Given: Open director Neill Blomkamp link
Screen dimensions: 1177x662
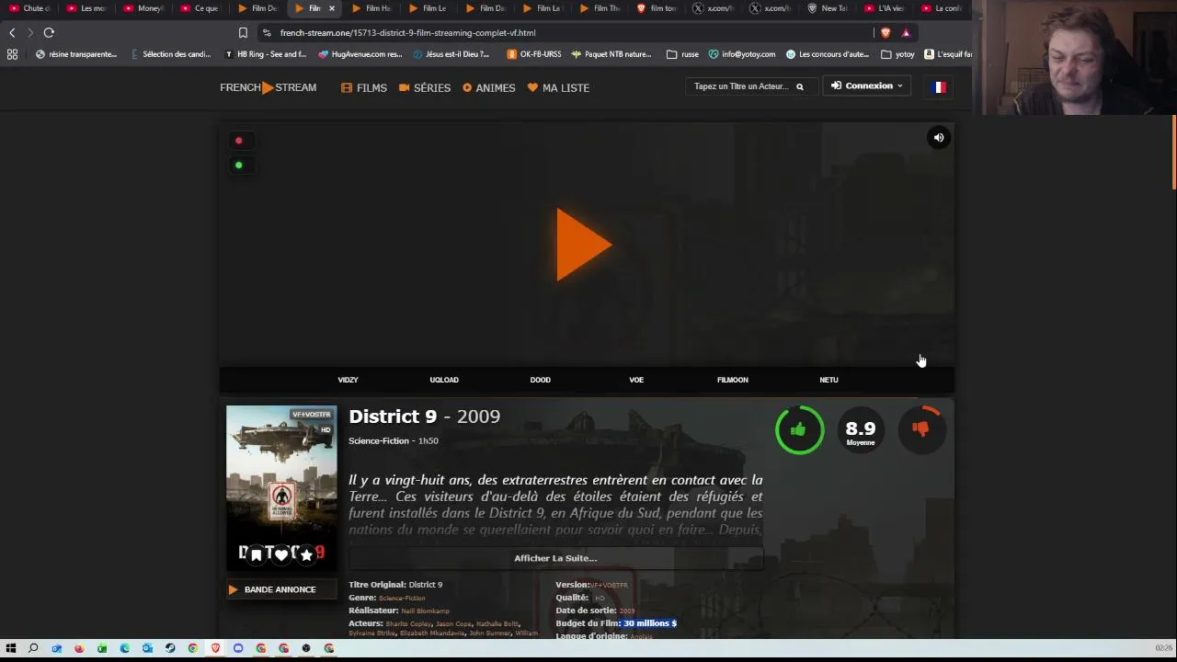Looking at the screenshot, I should point(425,611).
